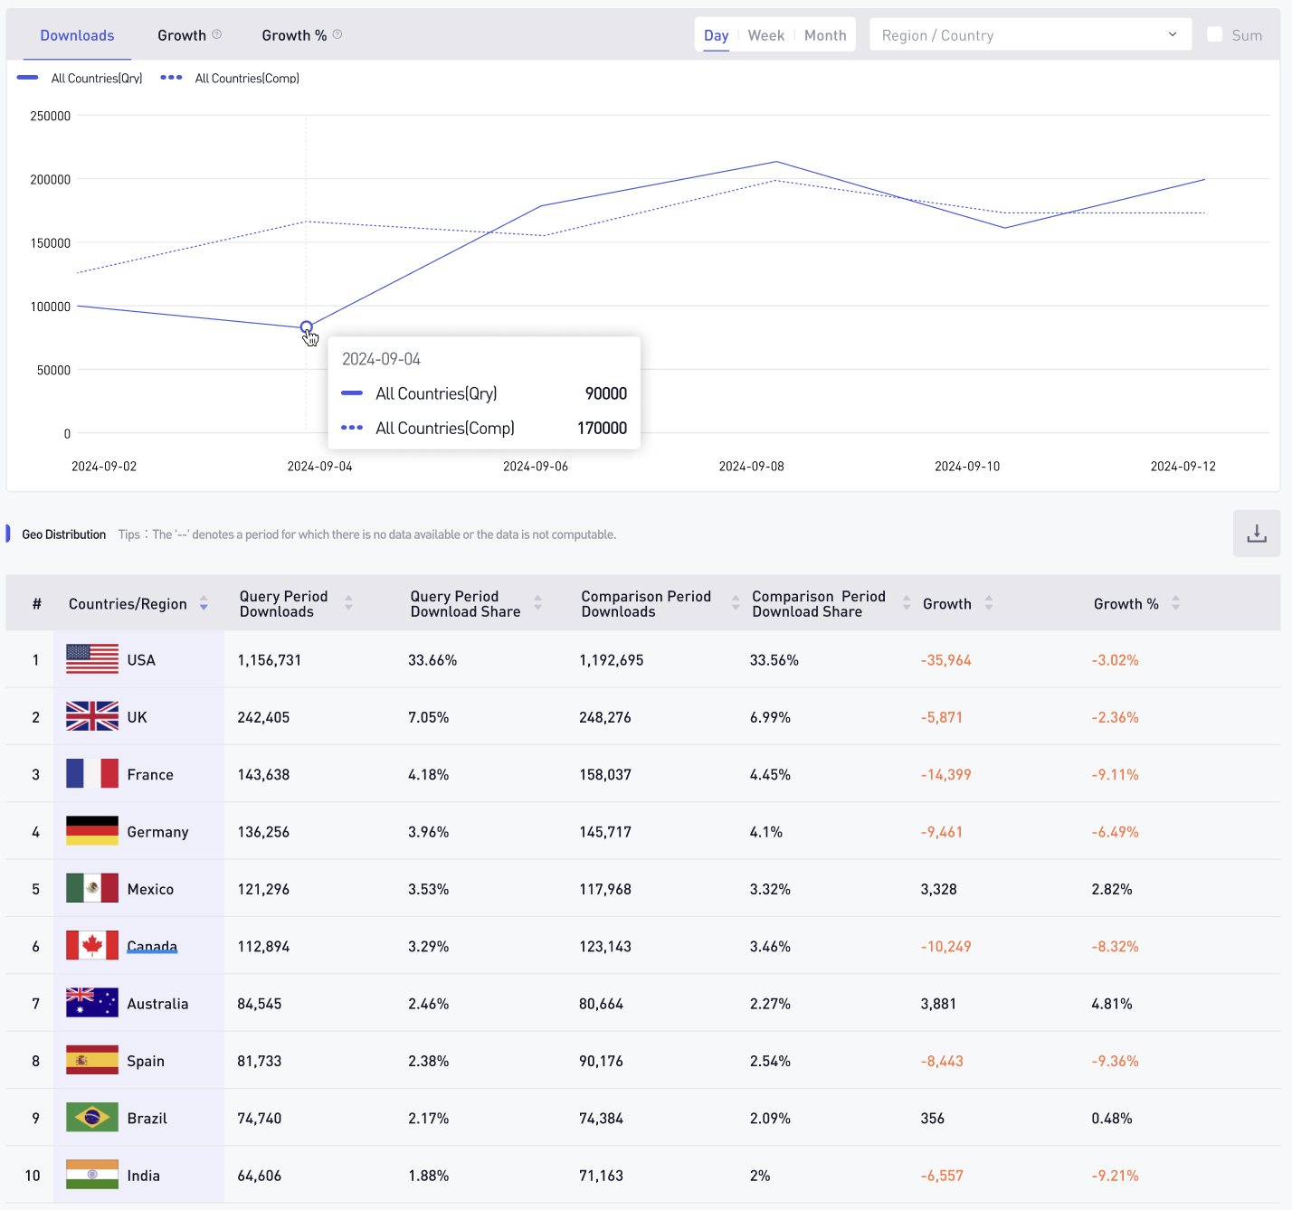This screenshot has width=1292, height=1210.
Task: Sort by Growth % column arrows
Action: 1176,603
